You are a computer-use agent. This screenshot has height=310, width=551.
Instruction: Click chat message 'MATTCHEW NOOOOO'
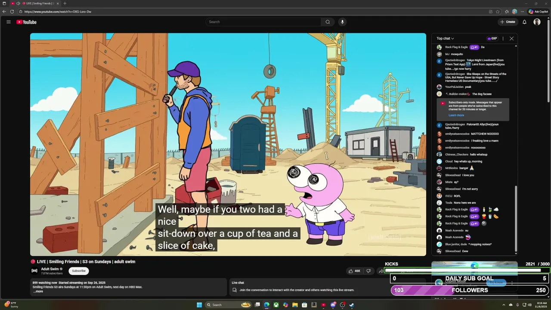coord(485,134)
